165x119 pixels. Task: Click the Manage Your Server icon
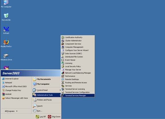coord(63,70)
